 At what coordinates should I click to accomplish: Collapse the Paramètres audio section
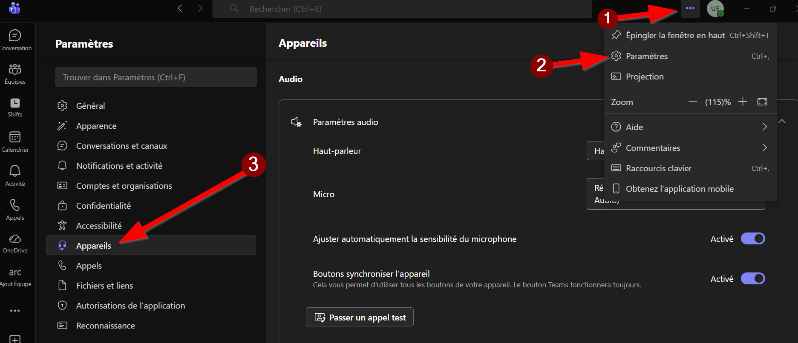pyautogui.click(x=782, y=122)
